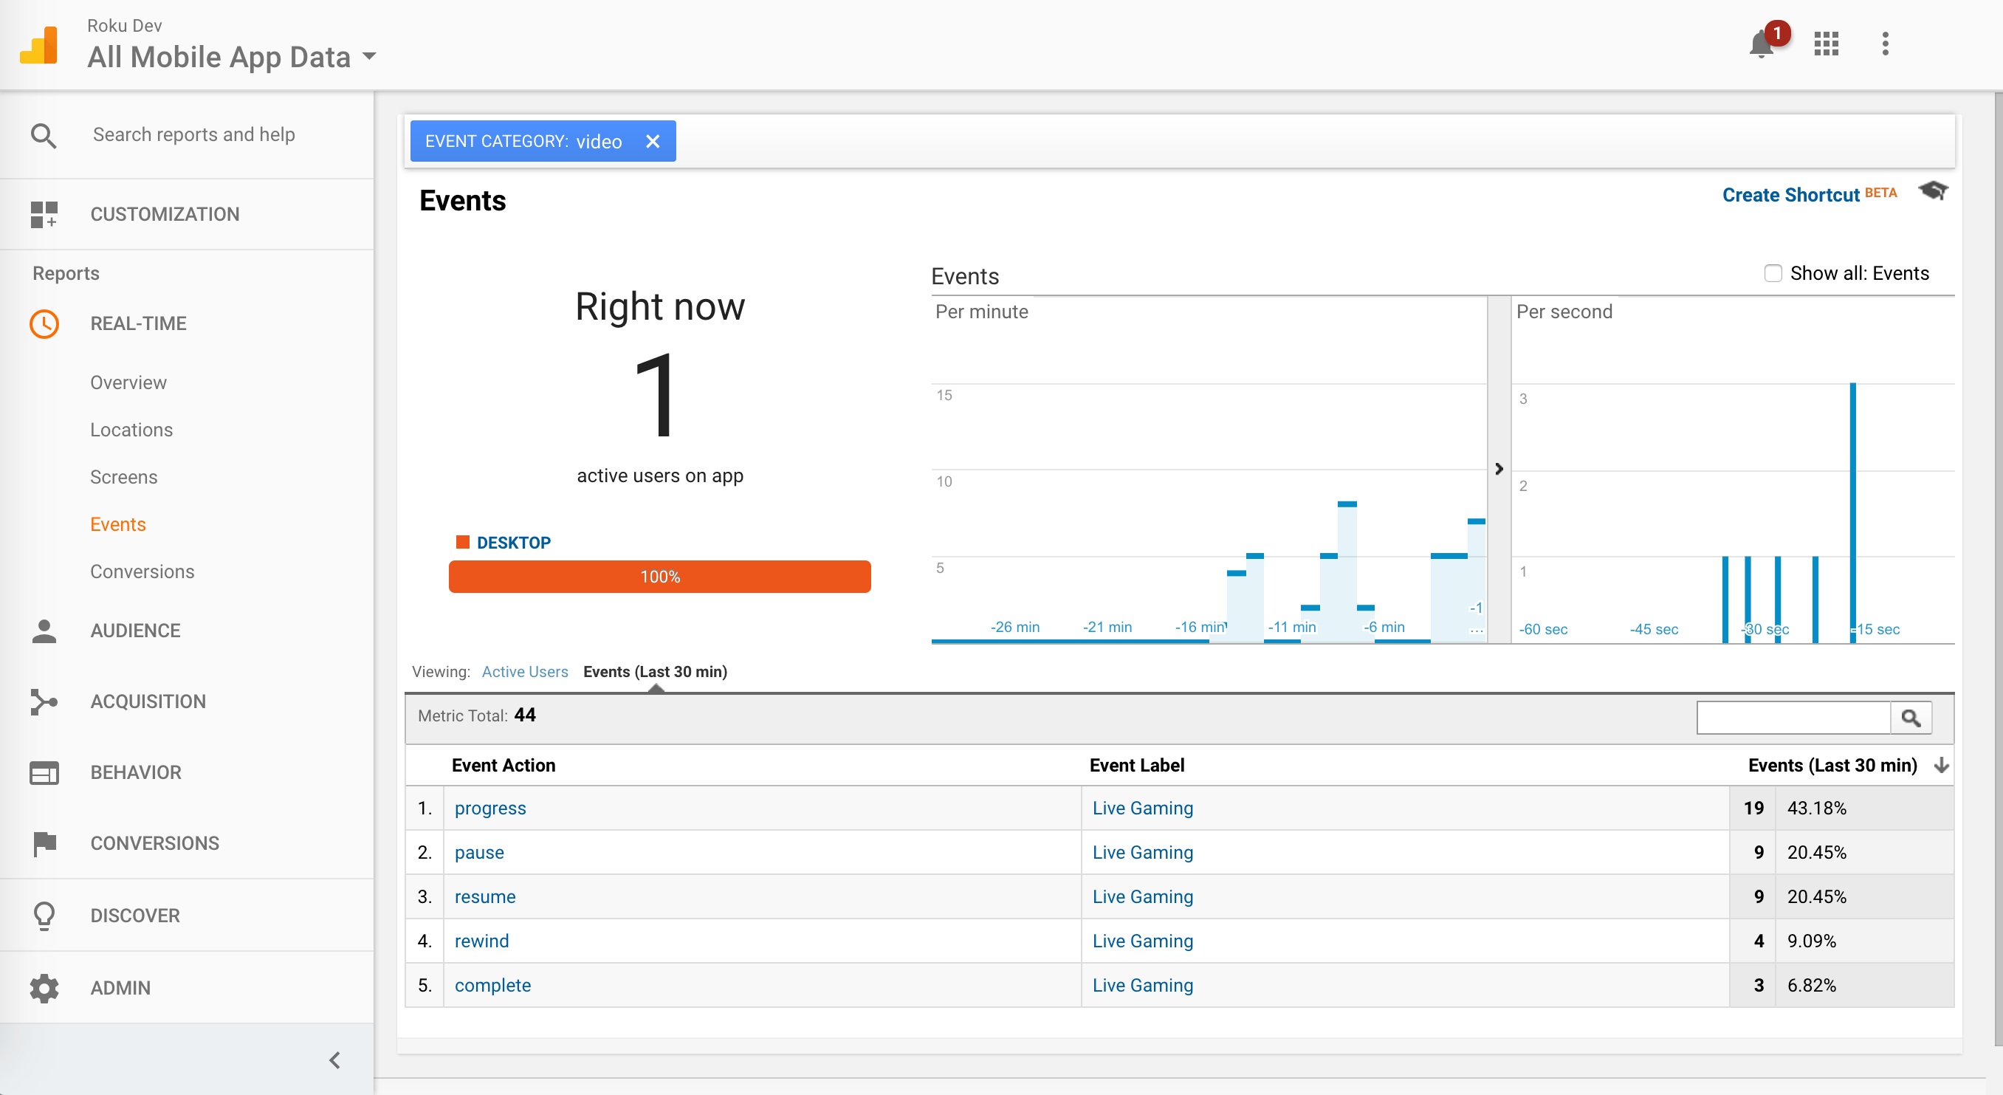
Task: Open the Events report in the sidebar
Action: point(117,524)
